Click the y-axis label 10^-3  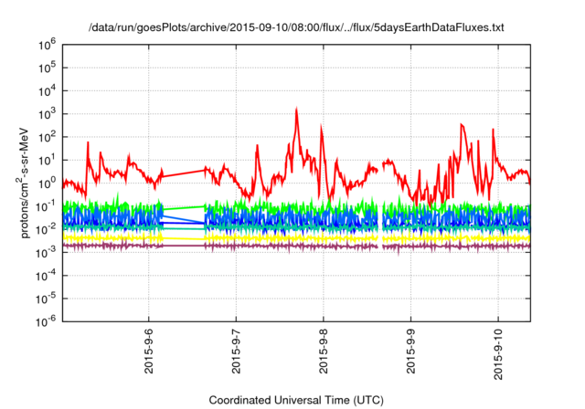tap(46, 253)
